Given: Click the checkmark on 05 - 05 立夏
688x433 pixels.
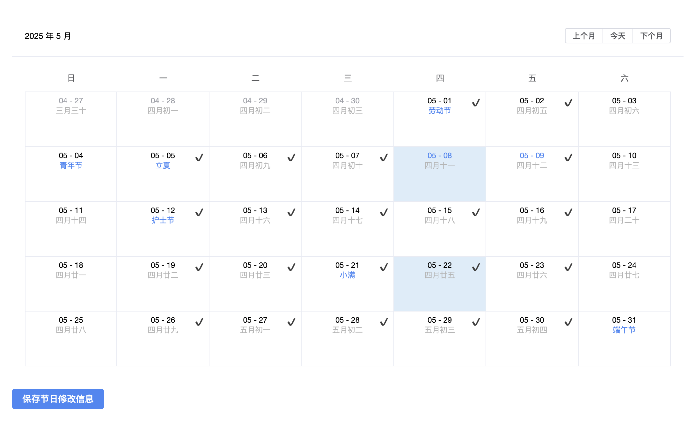Looking at the screenshot, I should point(199,158).
